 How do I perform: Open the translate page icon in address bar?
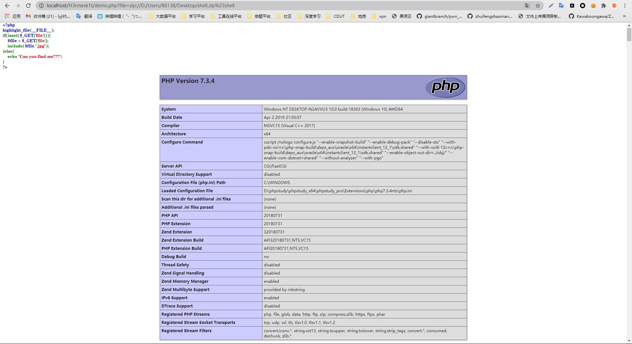pyautogui.click(x=527, y=6)
